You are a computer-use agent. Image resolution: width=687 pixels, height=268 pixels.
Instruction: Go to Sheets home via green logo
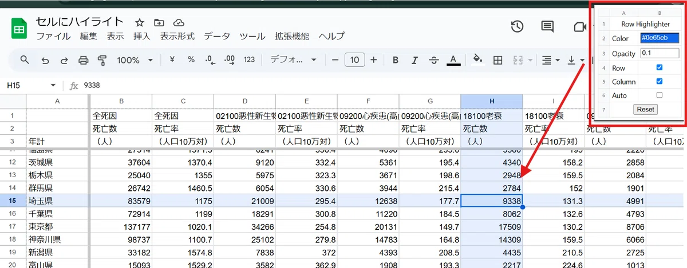point(19,29)
